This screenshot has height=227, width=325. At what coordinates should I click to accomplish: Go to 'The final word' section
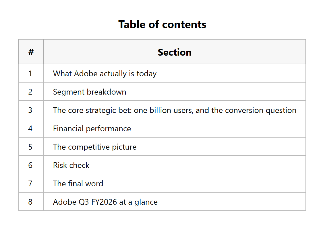(78, 183)
